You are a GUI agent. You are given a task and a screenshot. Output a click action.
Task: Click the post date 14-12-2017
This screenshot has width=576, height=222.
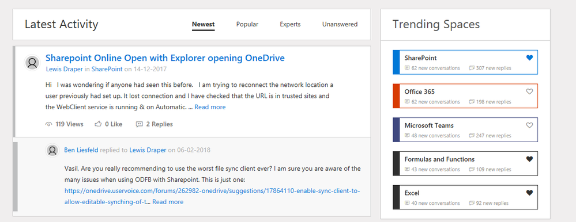pyautogui.click(x=150, y=69)
